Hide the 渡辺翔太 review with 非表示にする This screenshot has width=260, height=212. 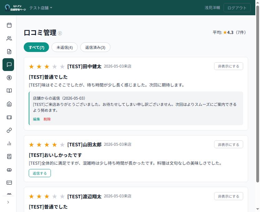pos(228,196)
